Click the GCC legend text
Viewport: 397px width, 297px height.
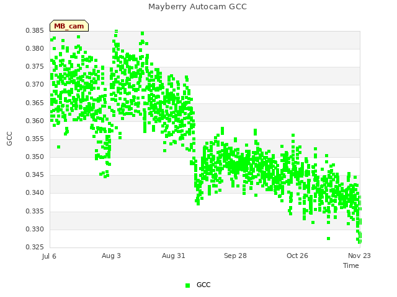[203, 285]
